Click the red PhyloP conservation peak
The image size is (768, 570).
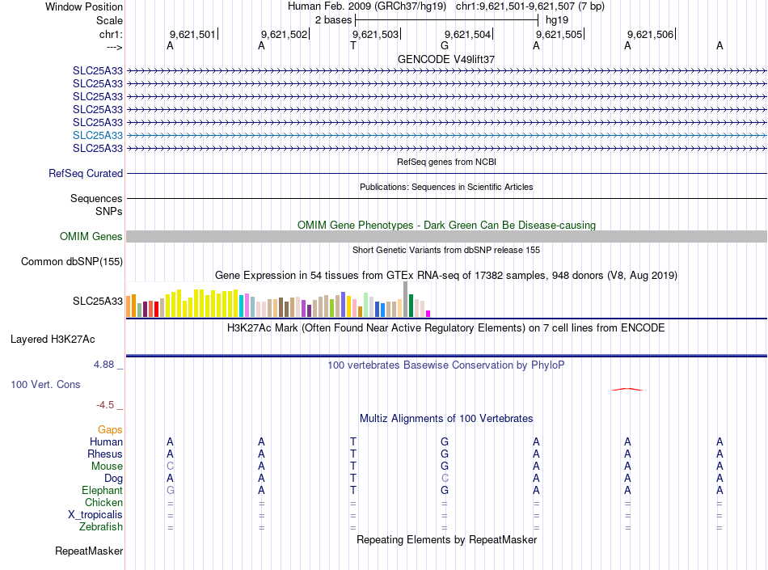coord(627,390)
